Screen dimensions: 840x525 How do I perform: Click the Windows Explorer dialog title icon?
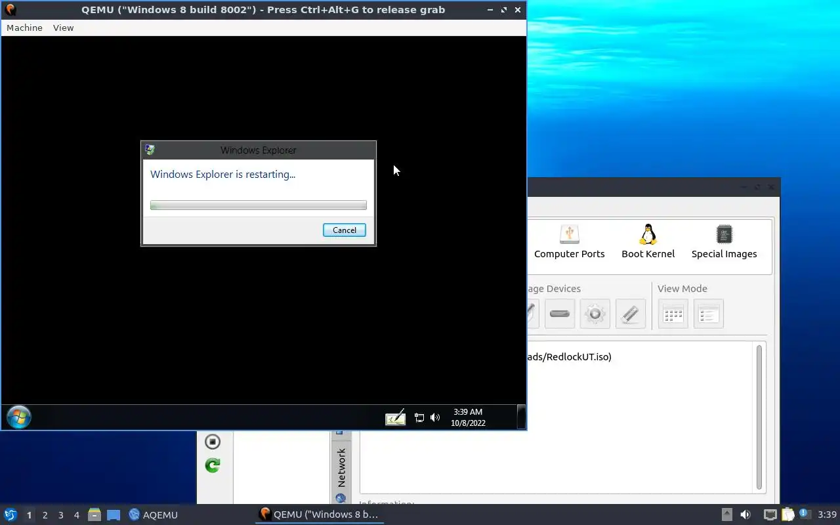pyautogui.click(x=150, y=150)
